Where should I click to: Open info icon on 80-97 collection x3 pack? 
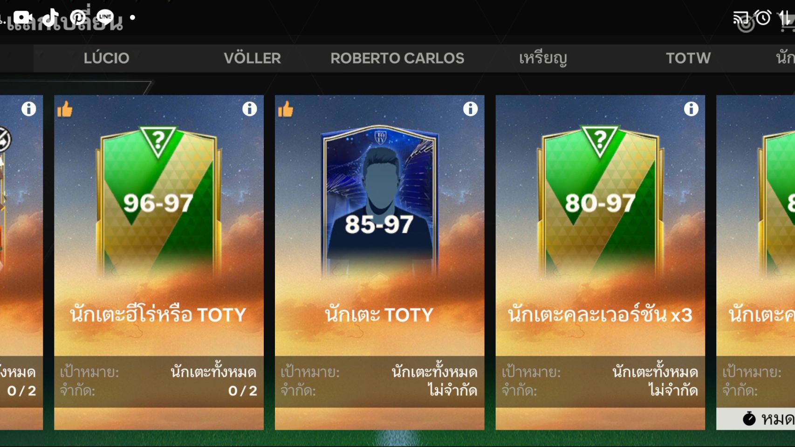(691, 109)
